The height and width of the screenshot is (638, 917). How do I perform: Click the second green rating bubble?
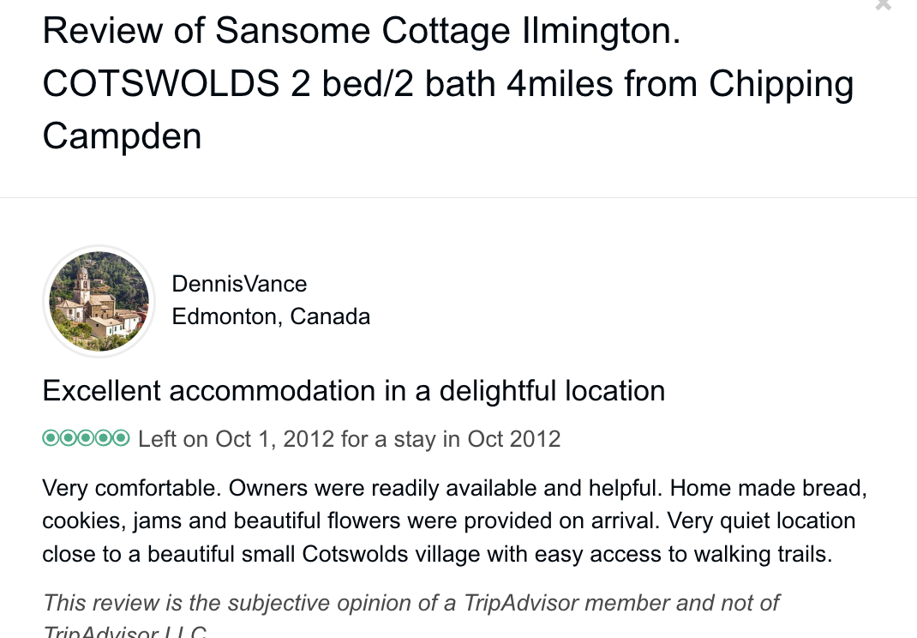tap(69, 439)
